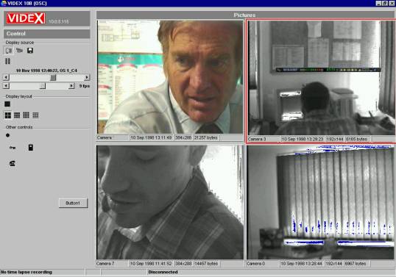
Task: Select the four-picture quad layout
Action: pyautogui.click(x=8, y=115)
